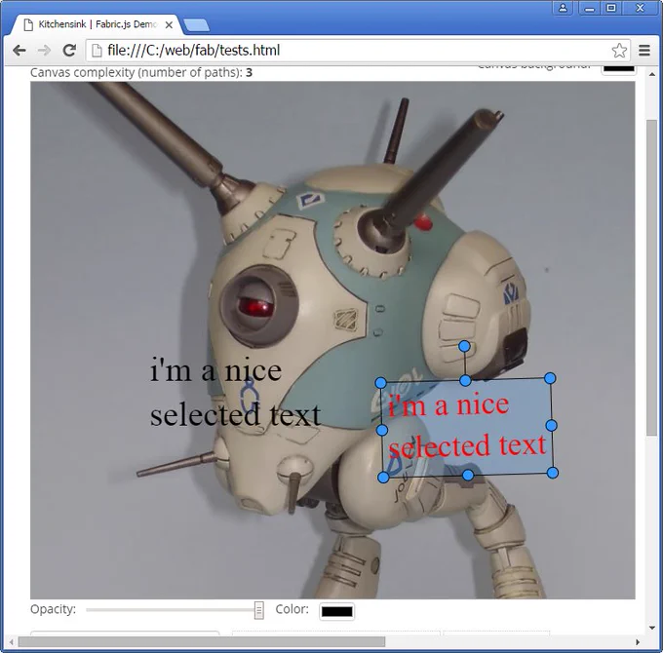663x653 pixels.
Task: Click the horizontal scrollbar left arrow
Action: (12, 642)
